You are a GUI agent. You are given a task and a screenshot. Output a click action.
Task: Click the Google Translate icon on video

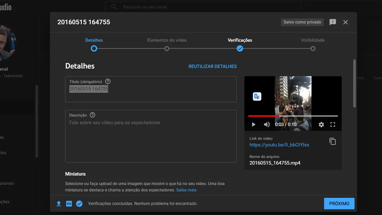tap(257, 96)
